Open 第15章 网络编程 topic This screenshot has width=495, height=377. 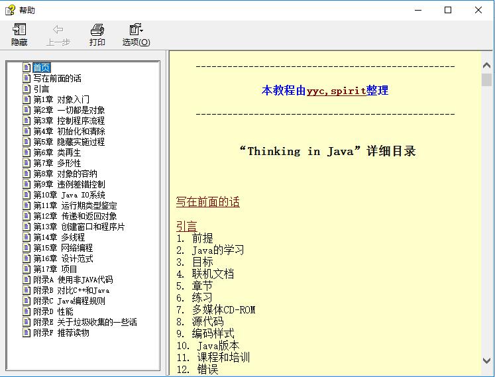point(63,248)
